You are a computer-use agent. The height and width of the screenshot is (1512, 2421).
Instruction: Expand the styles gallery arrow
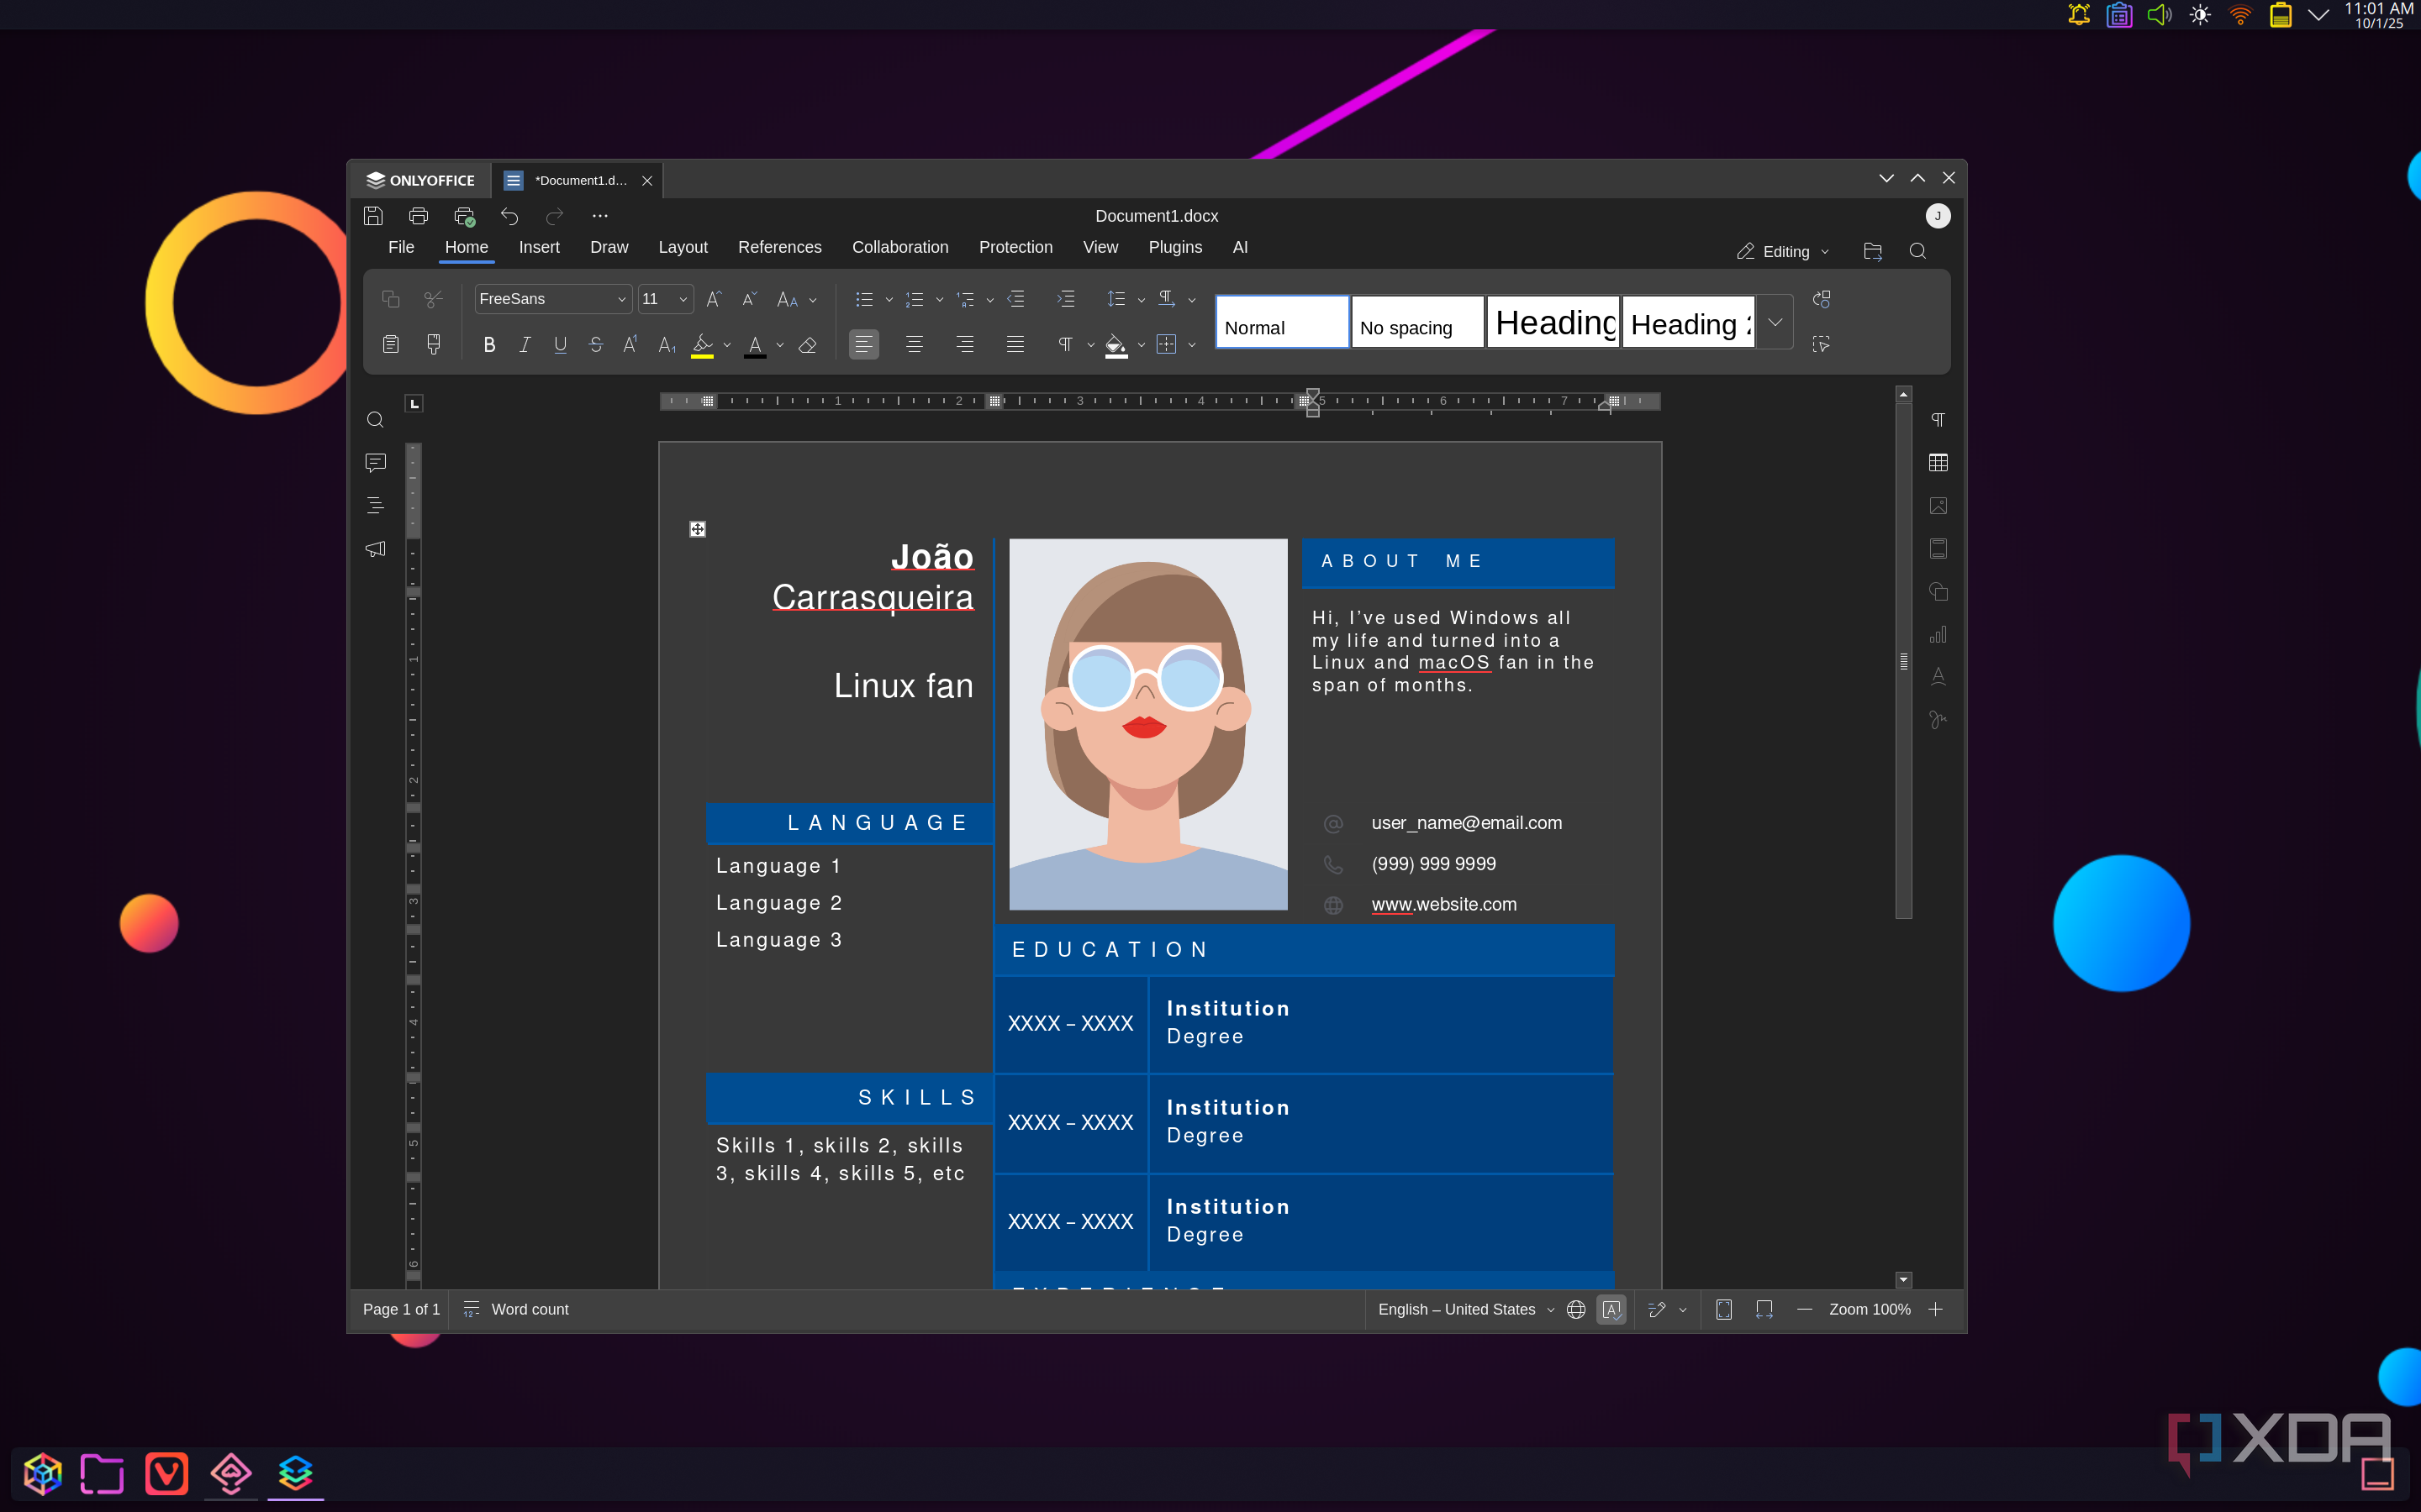[x=1775, y=322]
